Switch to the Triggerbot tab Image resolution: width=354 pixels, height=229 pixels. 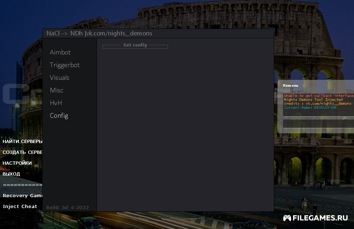pyautogui.click(x=65, y=65)
